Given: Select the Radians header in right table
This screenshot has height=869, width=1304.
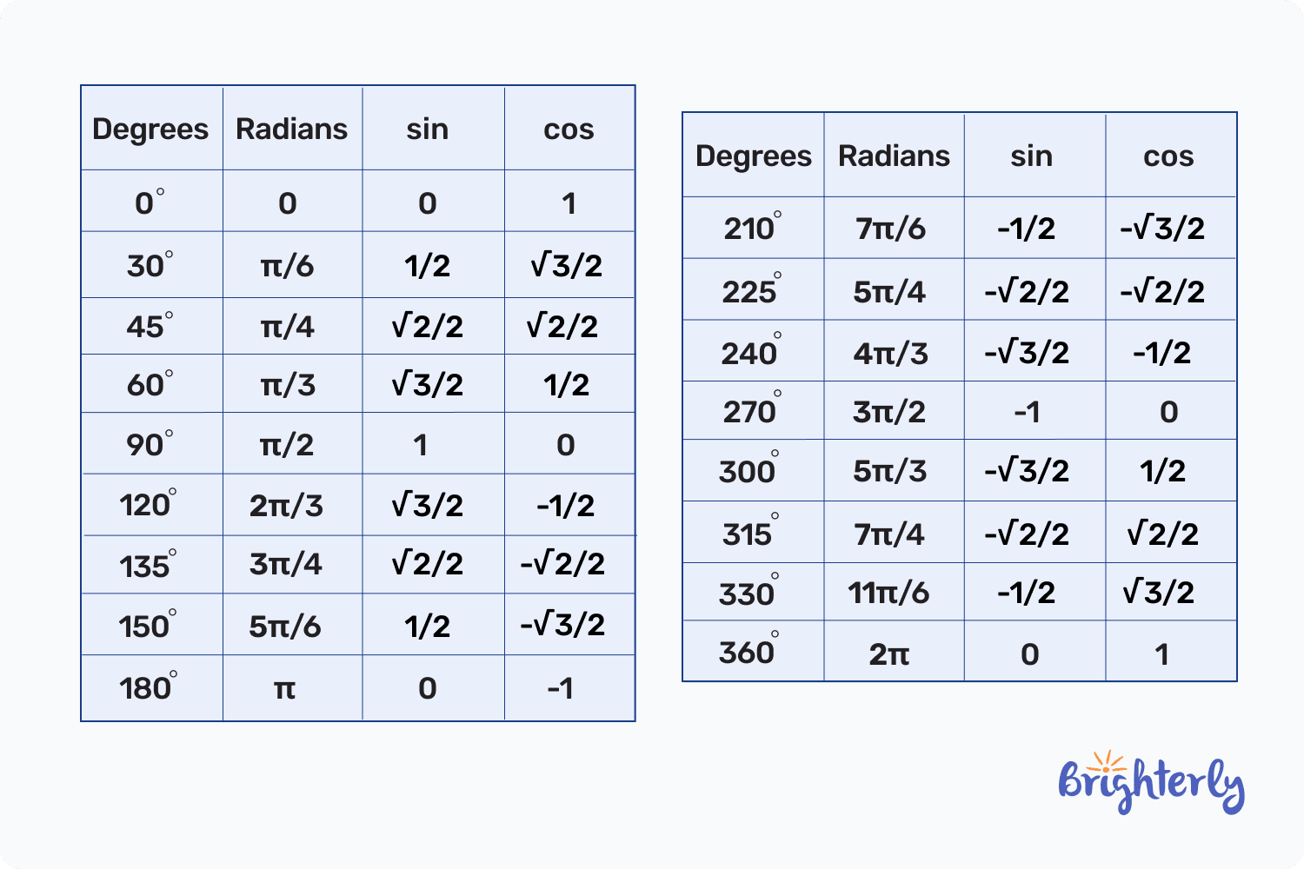Looking at the screenshot, I should pos(894,156).
